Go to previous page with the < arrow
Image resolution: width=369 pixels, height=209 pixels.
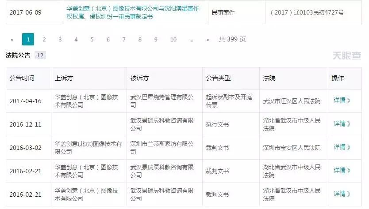pyautogui.click(x=12, y=40)
